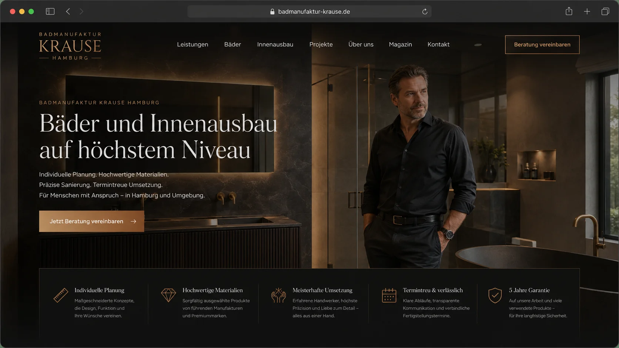619x348 pixels.
Task: Reload the page with the refresh icon
Action: pyautogui.click(x=425, y=11)
